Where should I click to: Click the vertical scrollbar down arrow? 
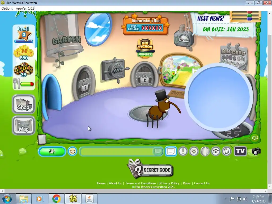click(x=270, y=186)
